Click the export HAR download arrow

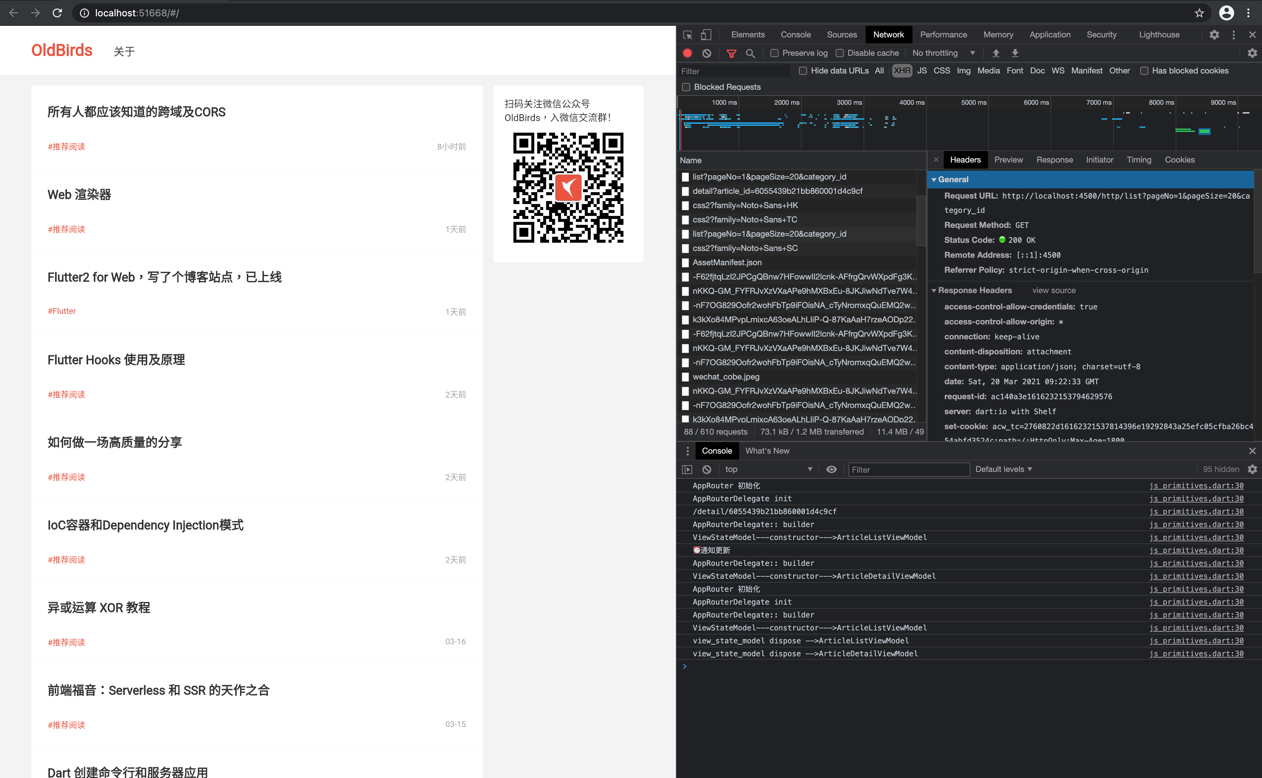pyautogui.click(x=1015, y=53)
